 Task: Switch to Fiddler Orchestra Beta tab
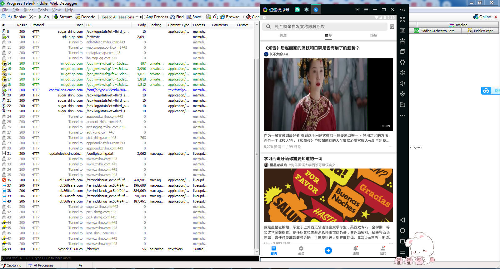434,31
